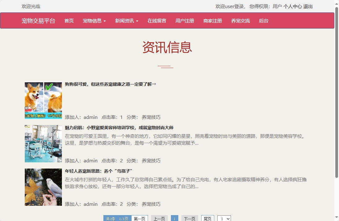Click the 后台 navigation item

pyautogui.click(x=263, y=20)
